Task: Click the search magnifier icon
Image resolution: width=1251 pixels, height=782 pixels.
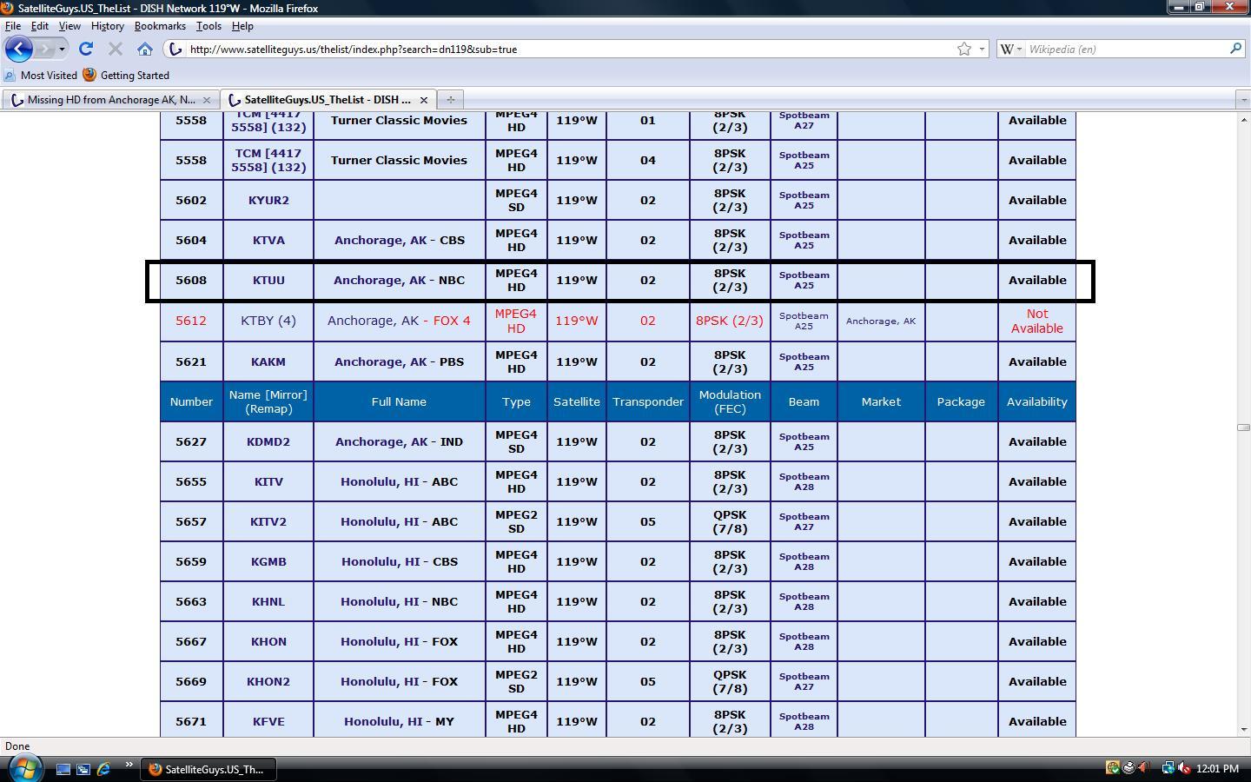Action: 1235,49
